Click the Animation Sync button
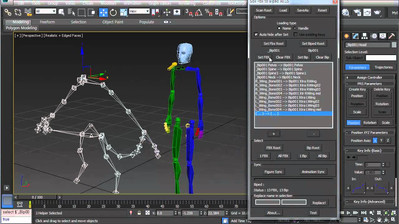 tap(313, 172)
